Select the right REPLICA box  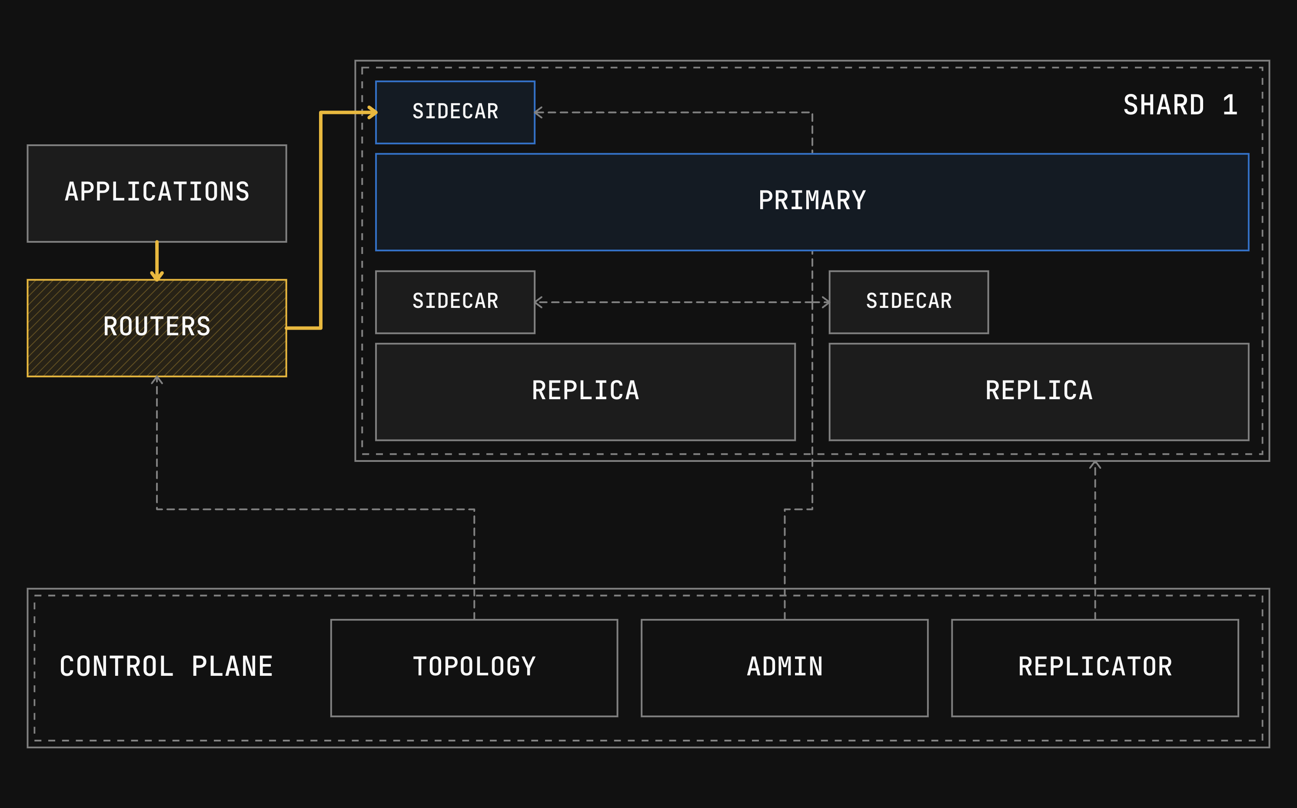[x=1039, y=392]
